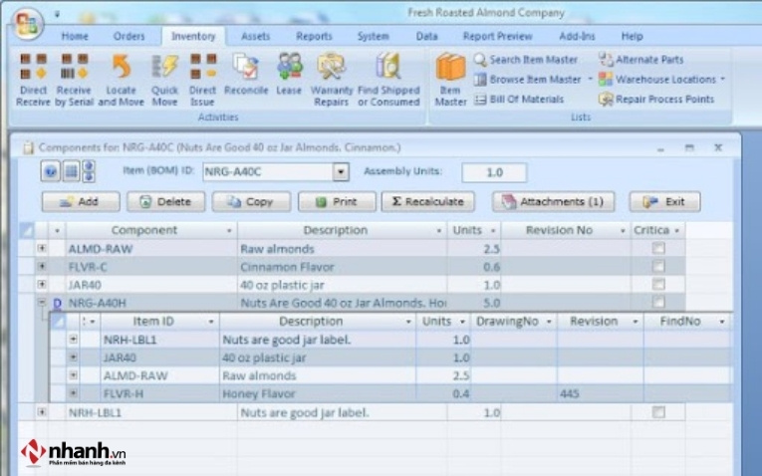Open the Units column filter in main grid

click(493, 231)
